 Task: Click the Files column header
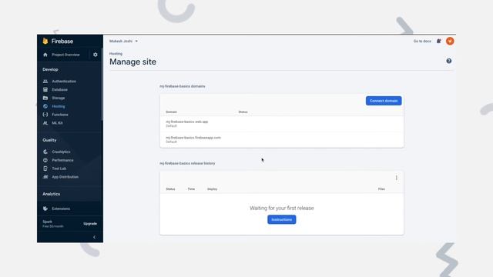[381, 189]
